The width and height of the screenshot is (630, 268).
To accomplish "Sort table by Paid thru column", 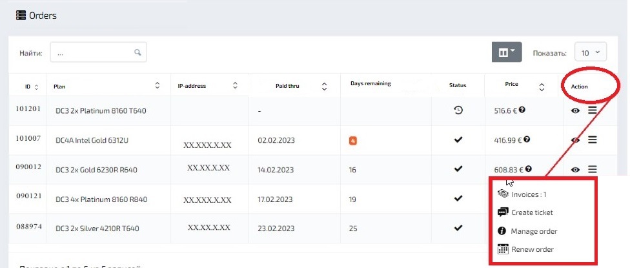I will pyautogui.click(x=324, y=86).
